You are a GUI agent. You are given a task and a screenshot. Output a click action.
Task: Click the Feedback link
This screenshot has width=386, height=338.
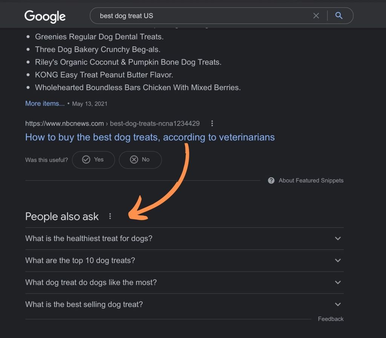331,319
